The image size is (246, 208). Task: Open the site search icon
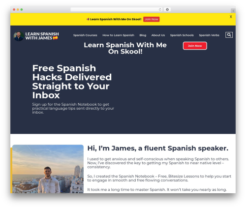point(229,35)
